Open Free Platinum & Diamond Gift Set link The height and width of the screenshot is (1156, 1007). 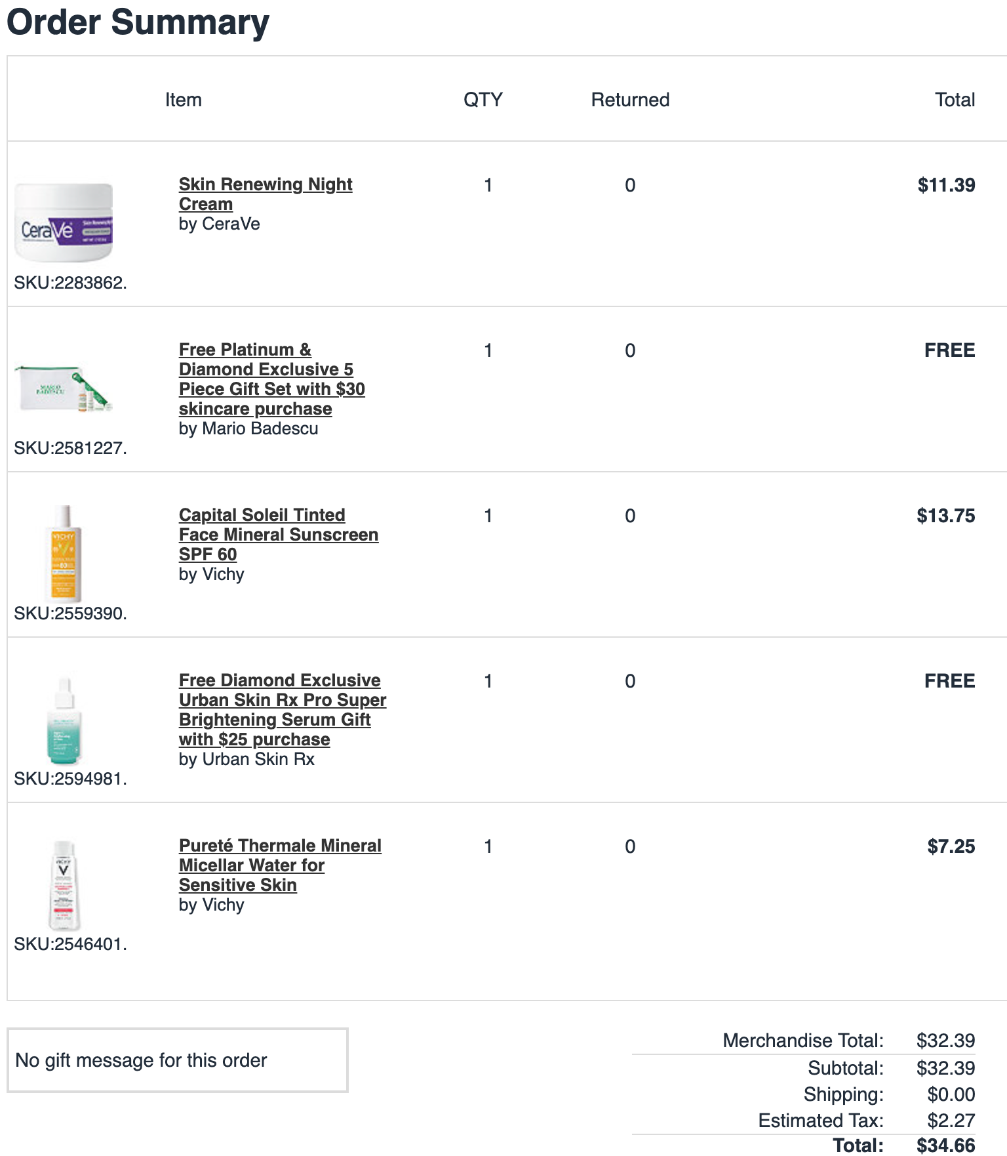[272, 379]
